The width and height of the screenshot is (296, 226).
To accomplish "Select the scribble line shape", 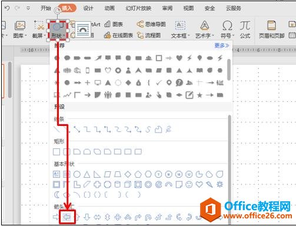I will (x=169, y=129).
